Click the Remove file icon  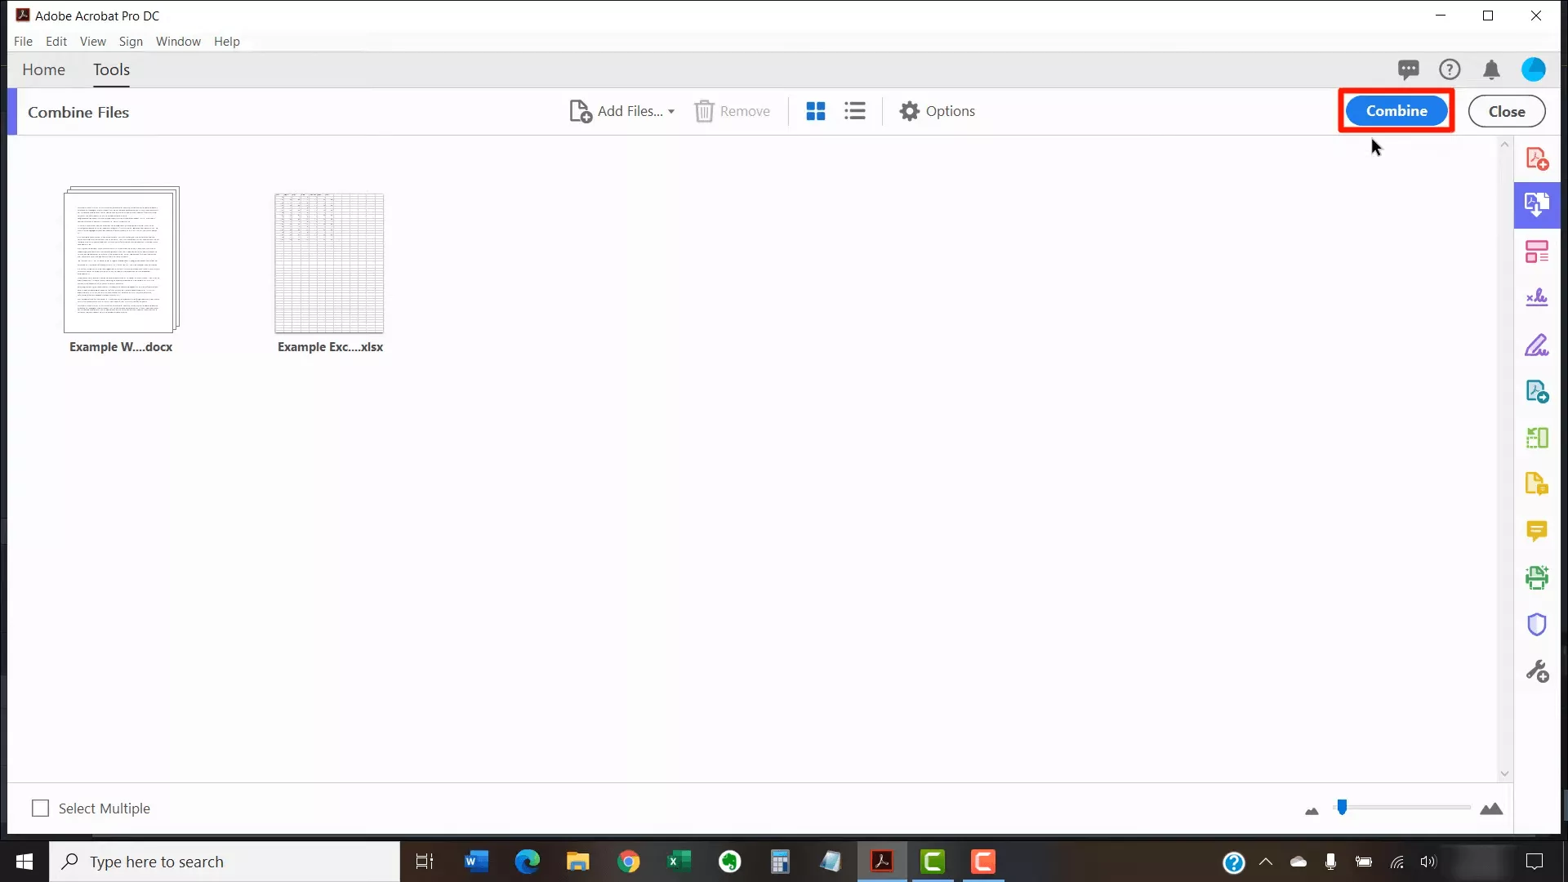703,111
